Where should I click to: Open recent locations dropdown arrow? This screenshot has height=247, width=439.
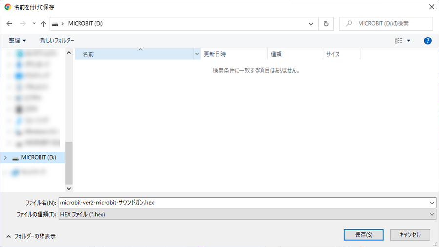coord(34,23)
